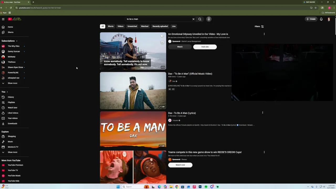Screen dimensions: 336x189
Task: Select the Watched filter chip
Action: (x=145, y=26)
